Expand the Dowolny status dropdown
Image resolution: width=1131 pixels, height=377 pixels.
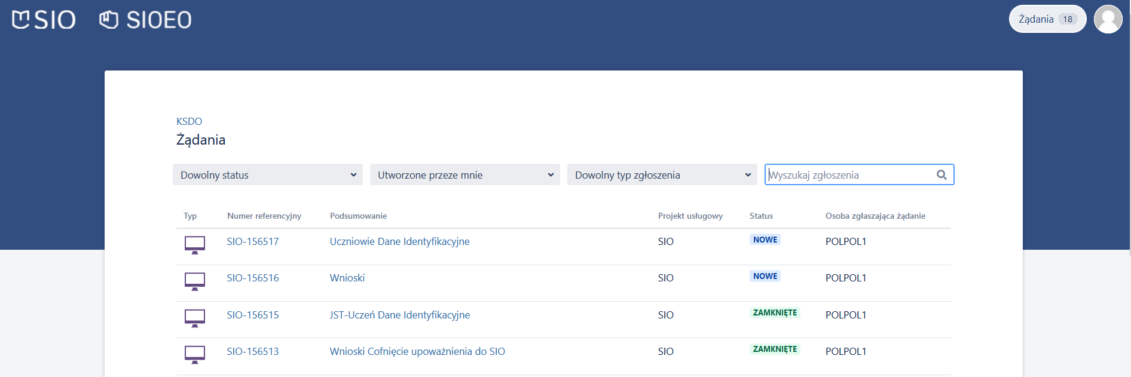click(x=267, y=175)
